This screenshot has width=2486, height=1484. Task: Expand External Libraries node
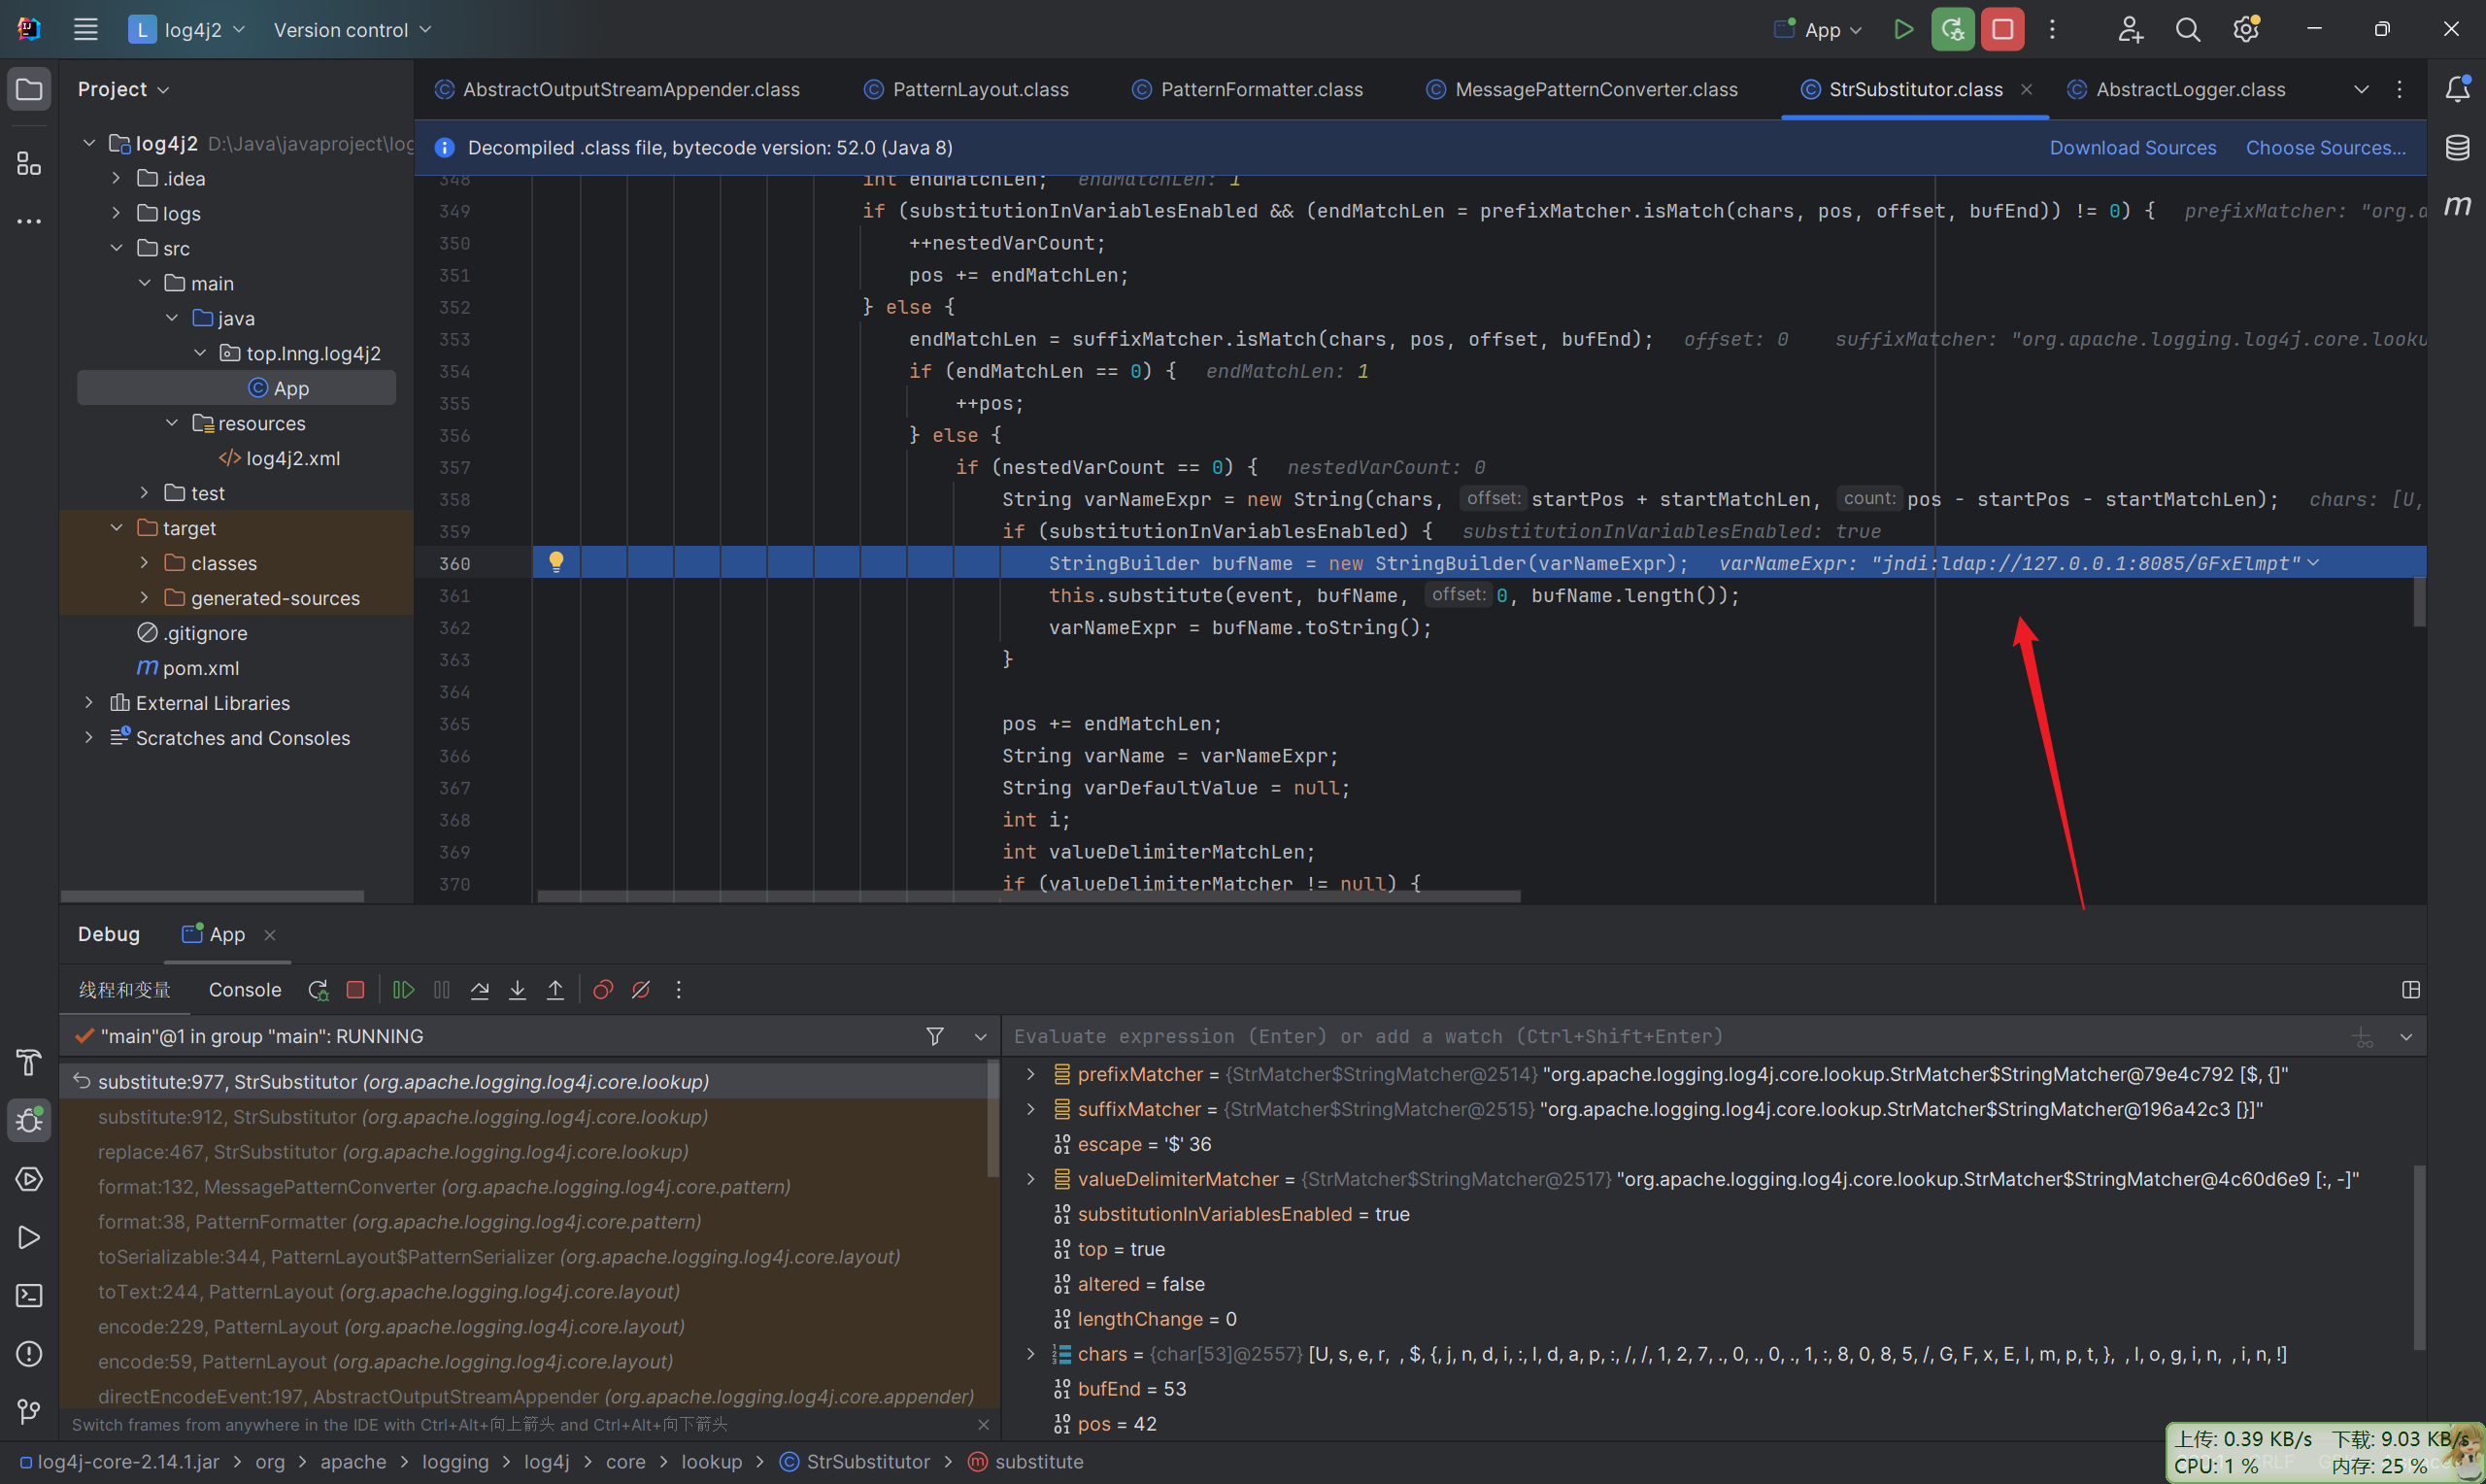pyautogui.click(x=89, y=703)
